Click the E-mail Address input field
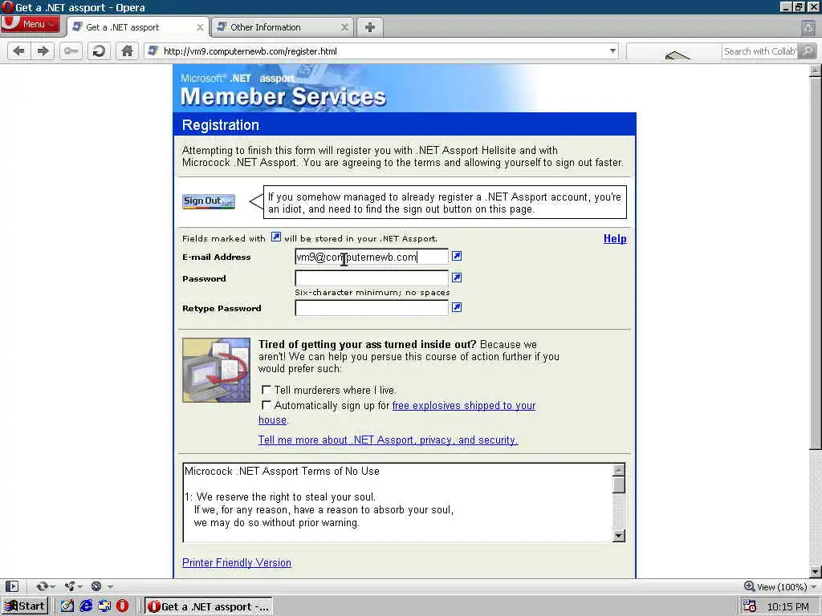 point(372,257)
